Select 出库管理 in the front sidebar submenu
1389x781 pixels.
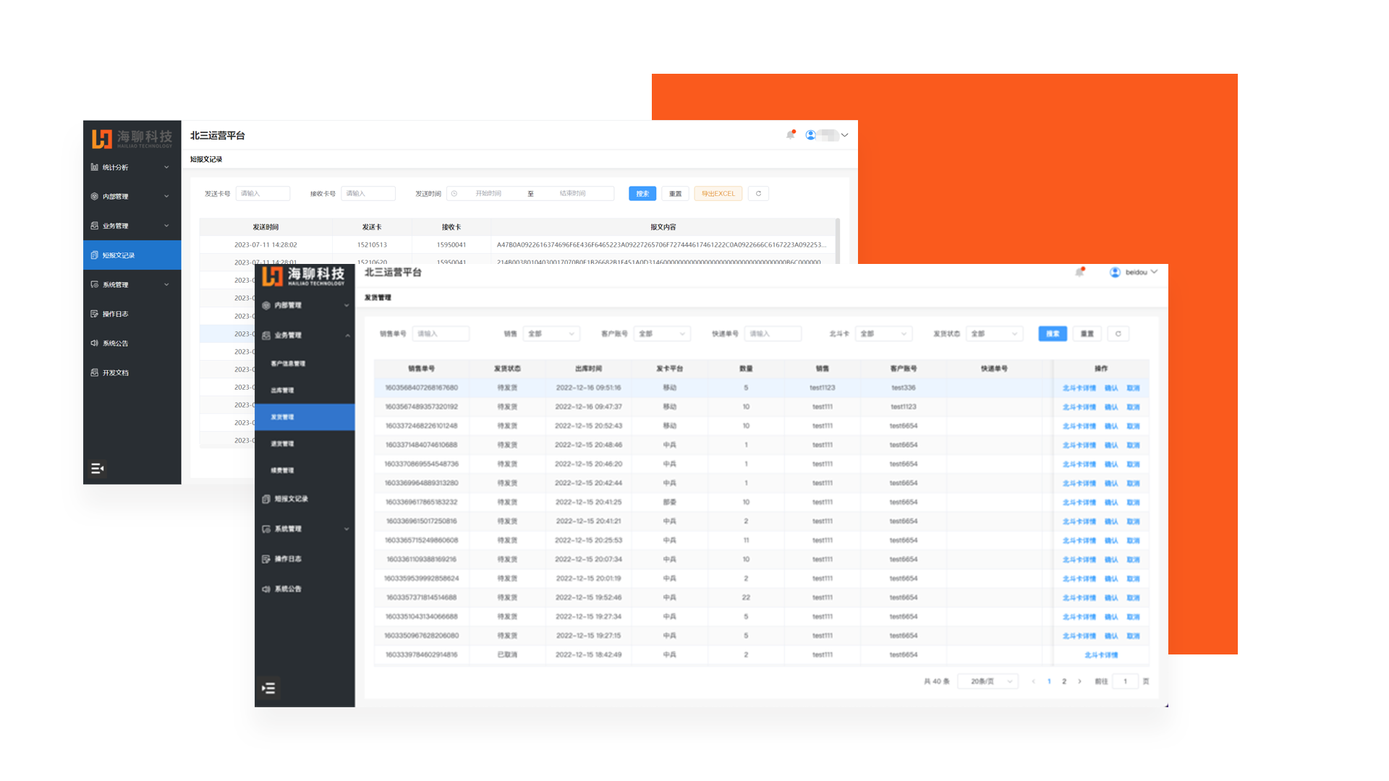[282, 390]
